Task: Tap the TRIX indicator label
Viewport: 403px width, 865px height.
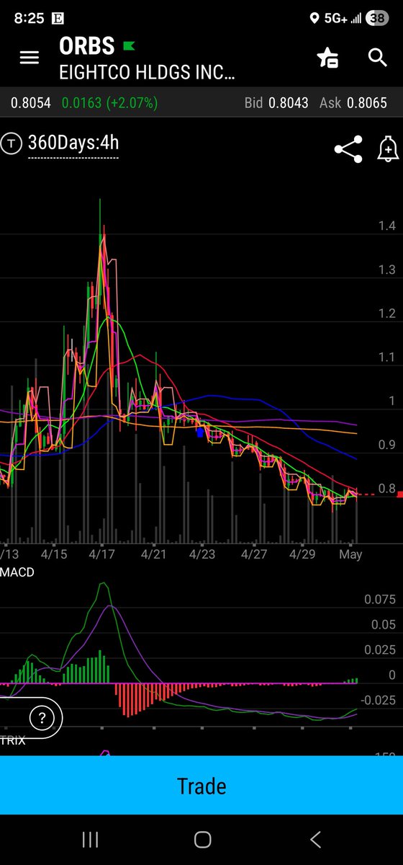Action: (13, 740)
